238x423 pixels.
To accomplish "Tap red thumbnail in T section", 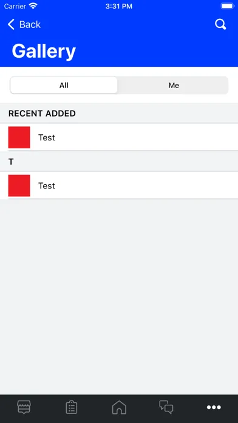I will tap(19, 185).
